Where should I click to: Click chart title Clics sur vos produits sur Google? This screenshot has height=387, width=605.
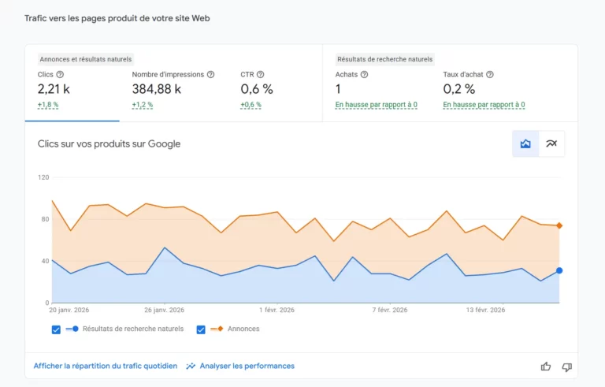pos(109,143)
